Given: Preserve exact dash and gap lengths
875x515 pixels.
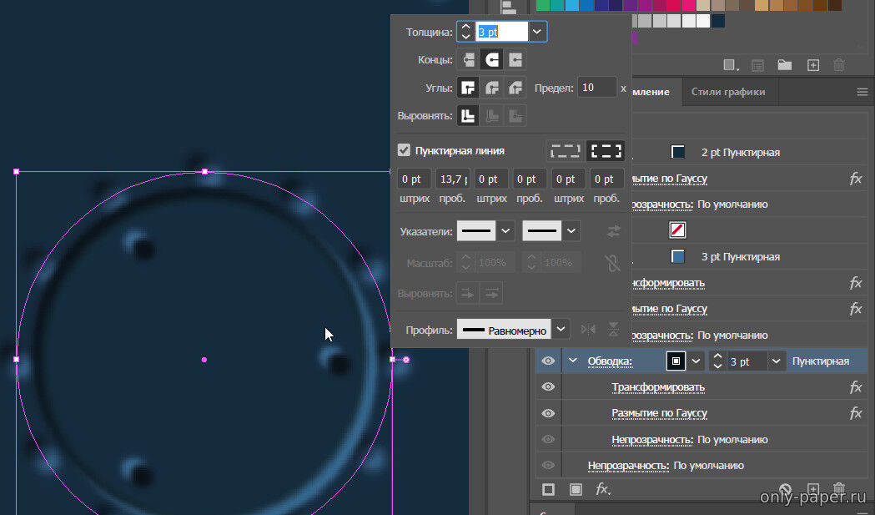Looking at the screenshot, I should click(x=565, y=151).
